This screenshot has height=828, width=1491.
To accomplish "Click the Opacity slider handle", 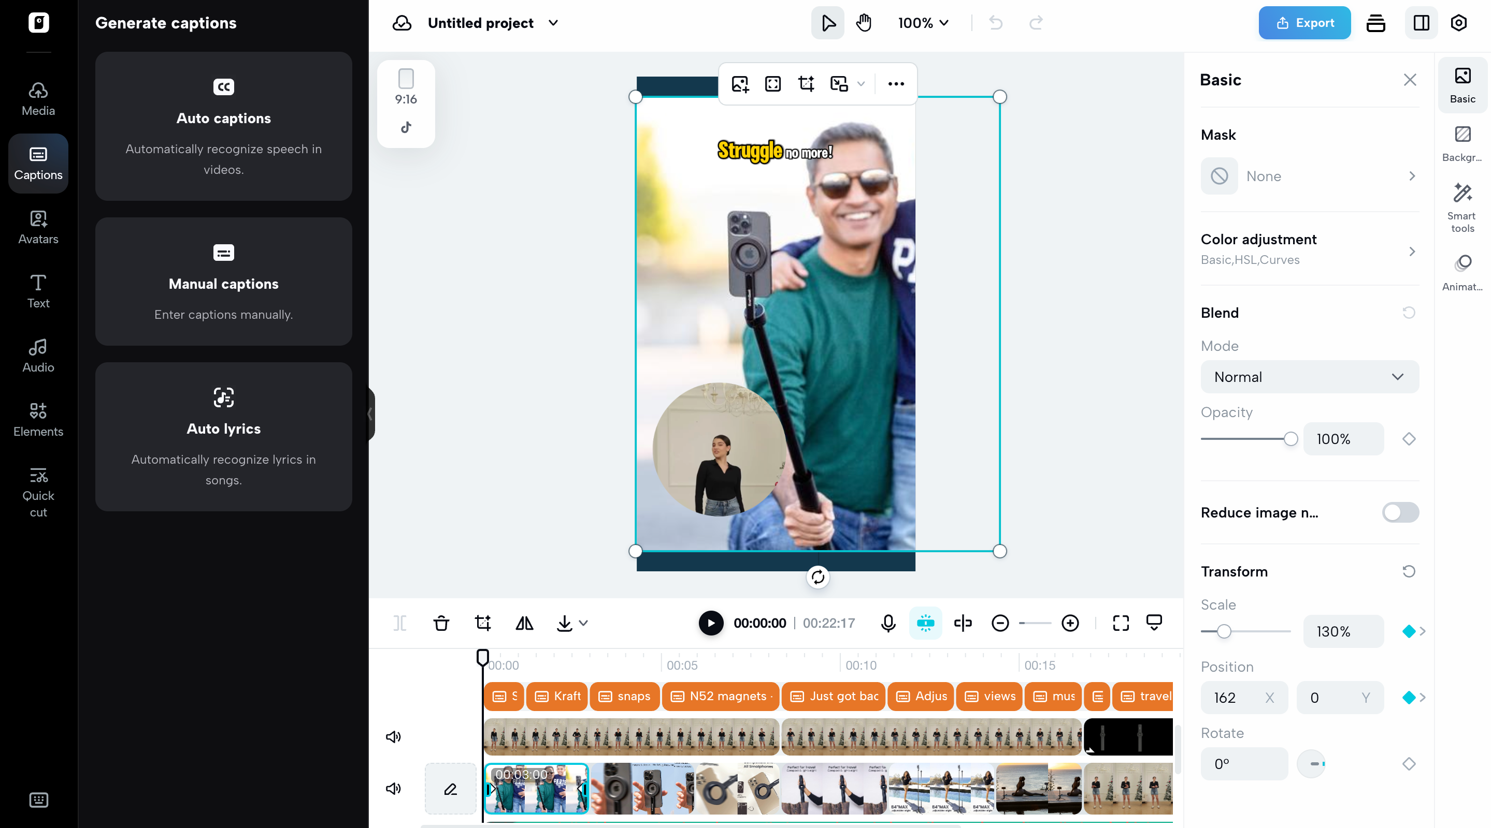I will coord(1290,439).
